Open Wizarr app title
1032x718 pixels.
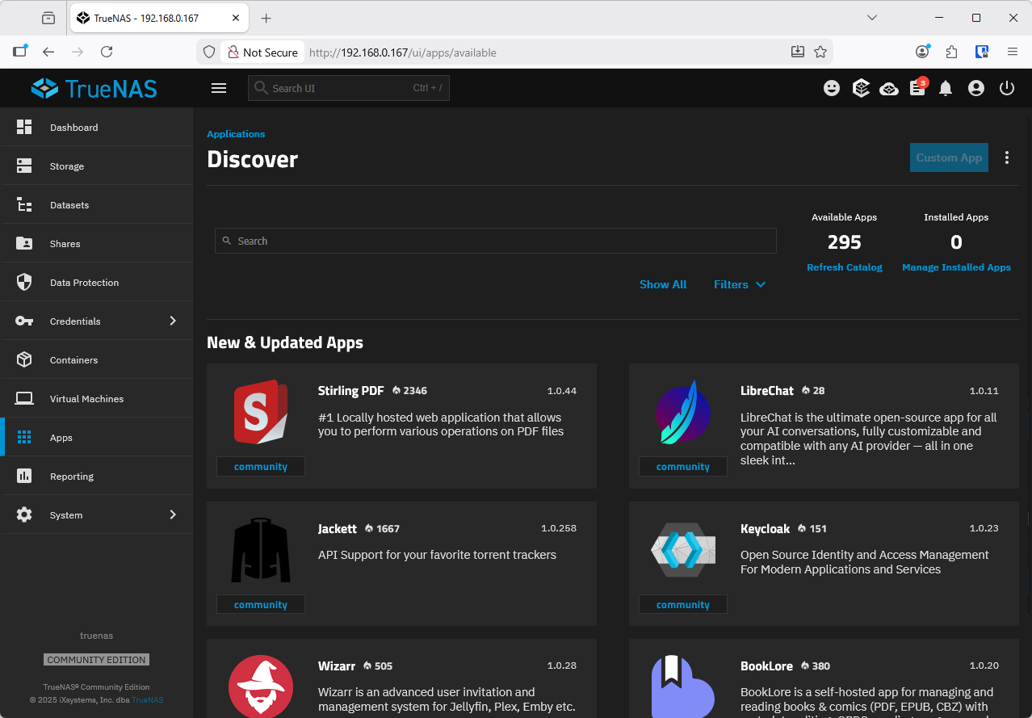click(337, 666)
